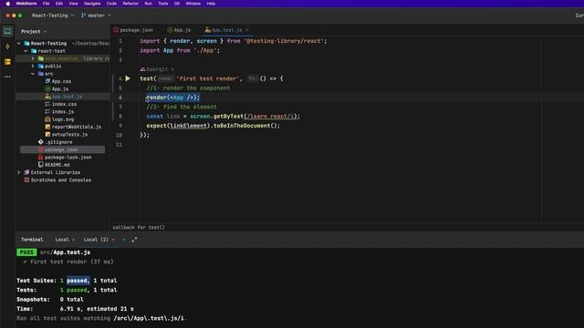Screen dimensions: 584x328
Task: Select package.json in the project tree
Action: tap(61, 149)
